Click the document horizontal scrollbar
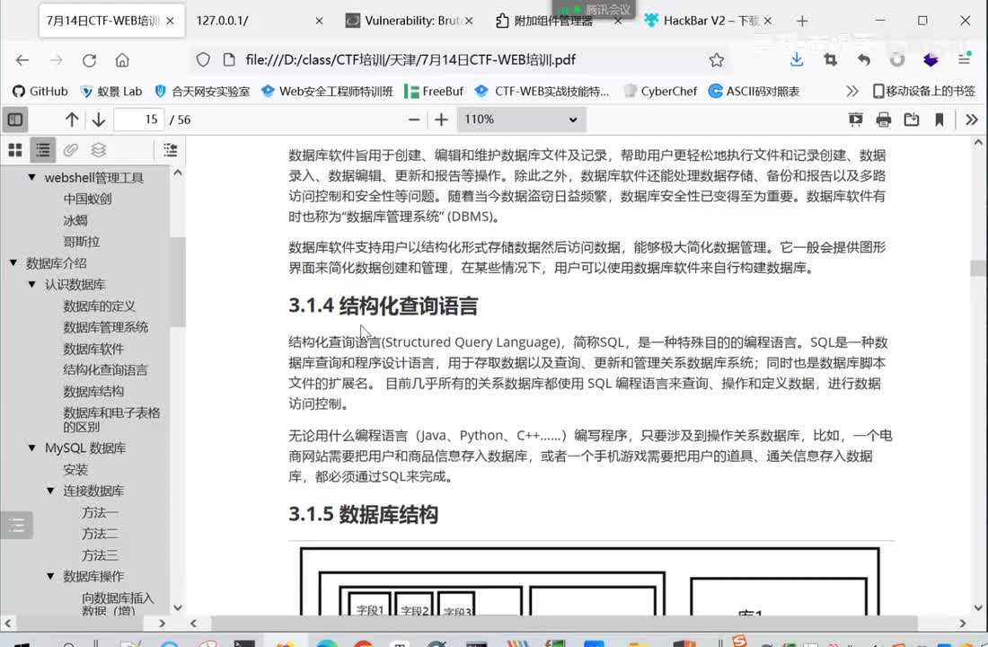This screenshot has width=988, height=647. click(x=564, y=623)
